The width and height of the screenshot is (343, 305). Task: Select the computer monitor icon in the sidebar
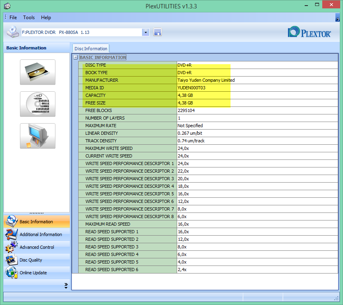coord(37,136)
